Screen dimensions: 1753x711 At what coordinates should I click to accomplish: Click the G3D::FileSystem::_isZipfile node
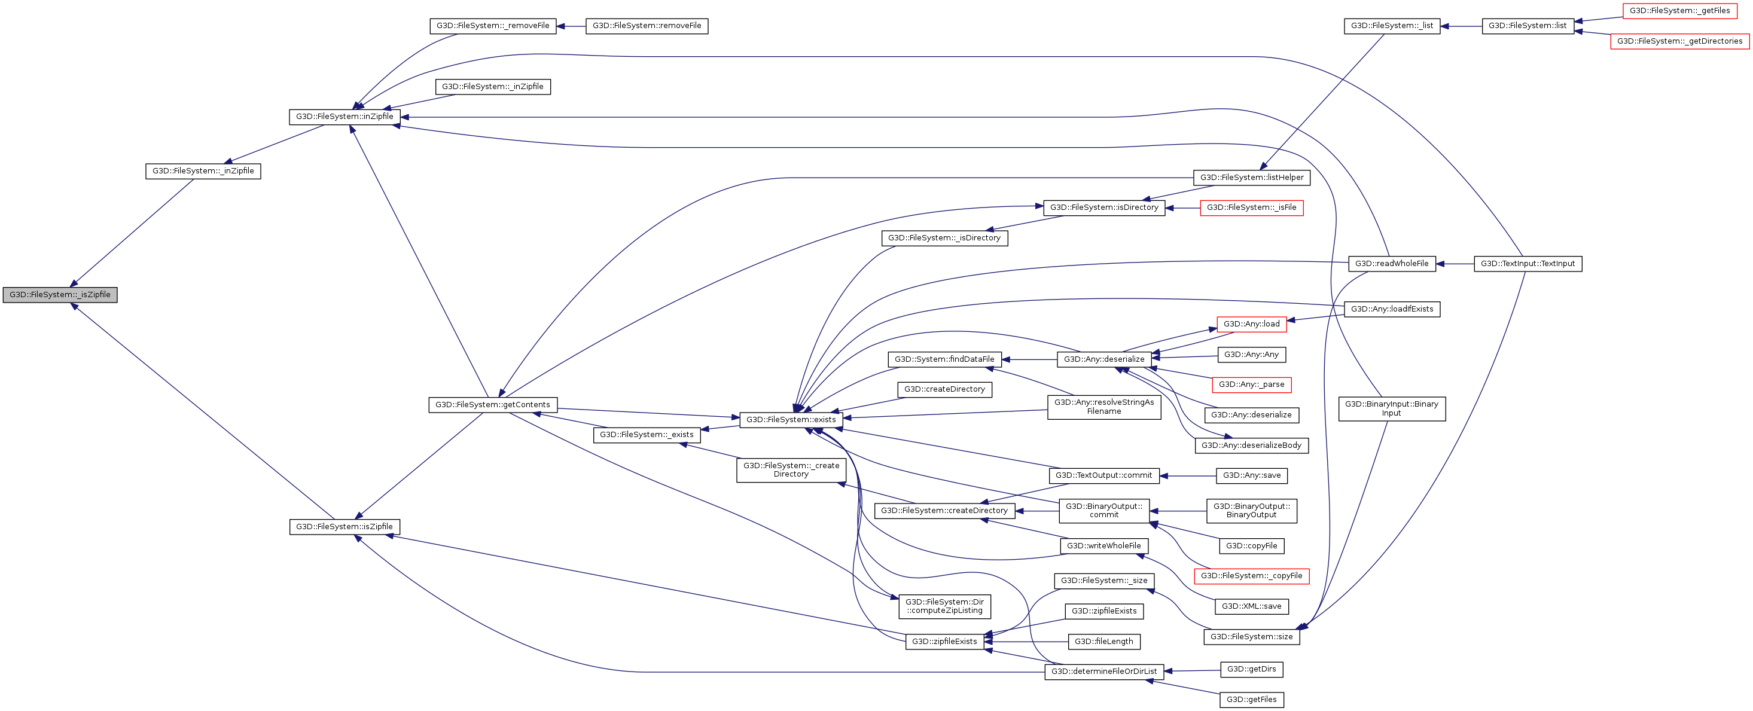(x=60, y=295)
